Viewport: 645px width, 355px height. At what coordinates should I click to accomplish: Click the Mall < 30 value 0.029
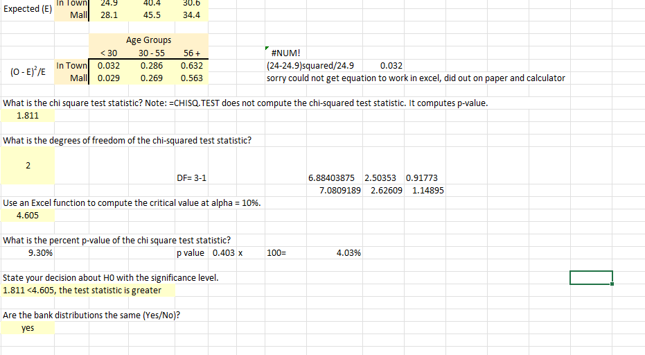pyautogui.click(x=109, y=78)
